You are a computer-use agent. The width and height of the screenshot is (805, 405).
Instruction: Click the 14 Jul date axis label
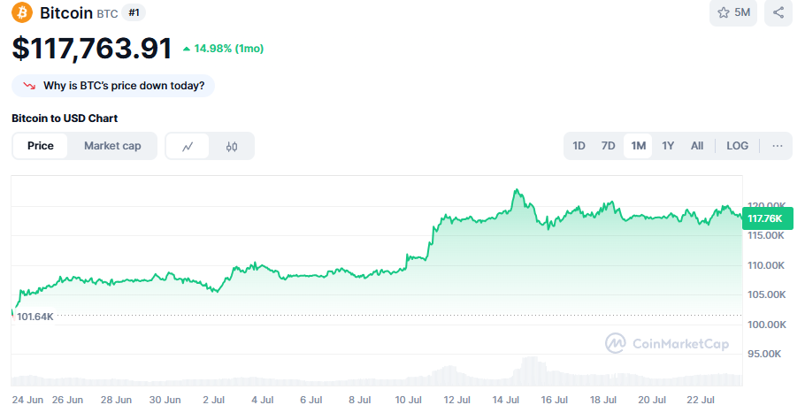(506, 400)
